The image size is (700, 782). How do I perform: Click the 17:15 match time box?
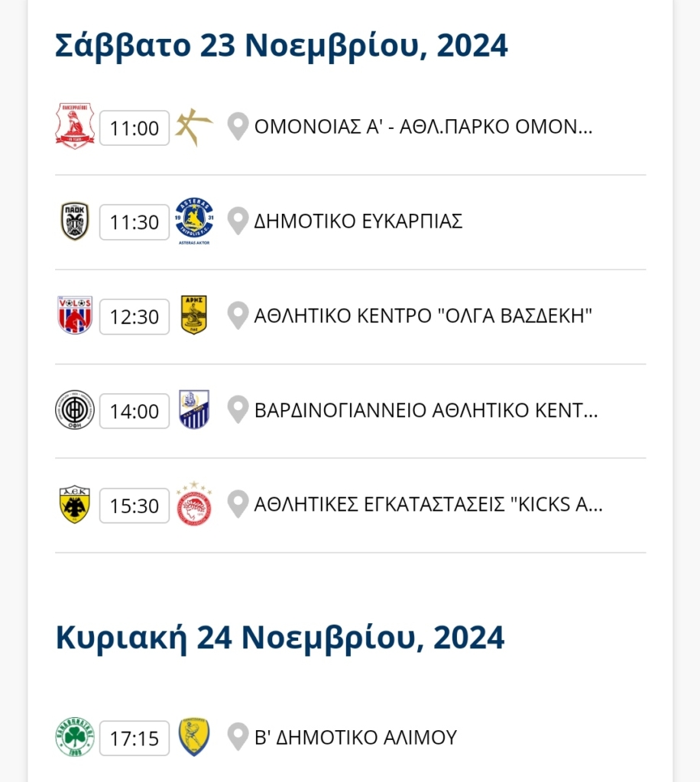coord(134,738)
